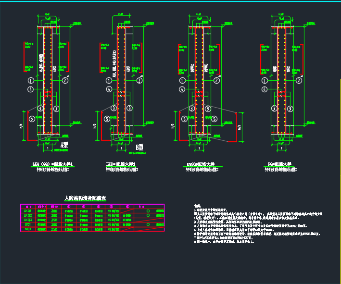
Task: Select callout circle 5 in the B型 detail
Action: pos(107,119)
